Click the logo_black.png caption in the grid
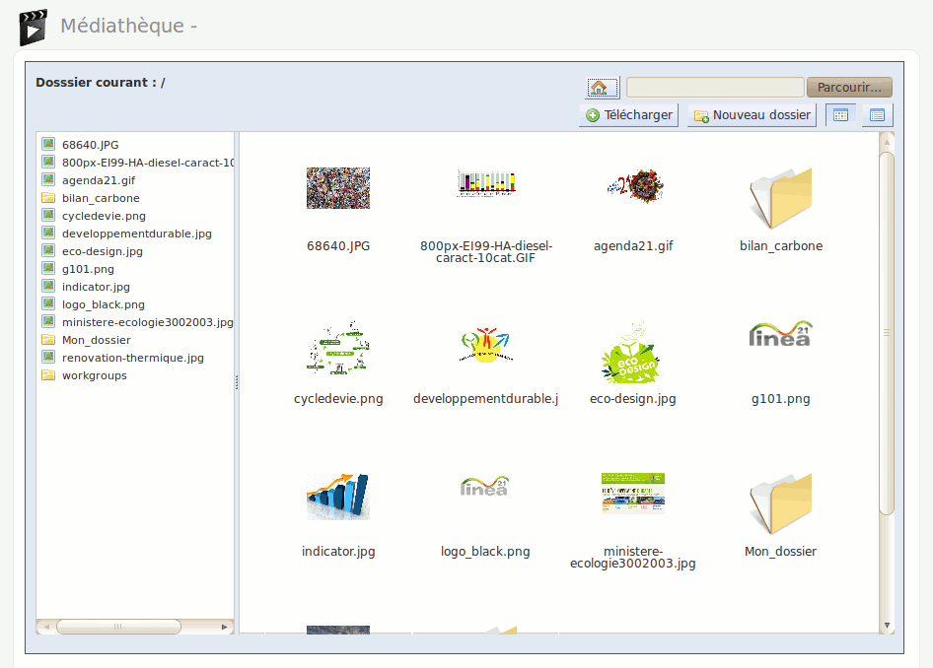The image size is (933, 668). coord(485,552)
